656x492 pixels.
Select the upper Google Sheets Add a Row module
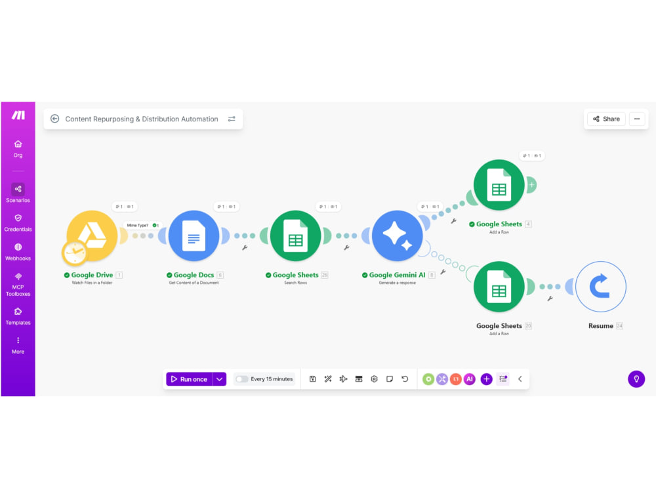(x=499, y=185)
